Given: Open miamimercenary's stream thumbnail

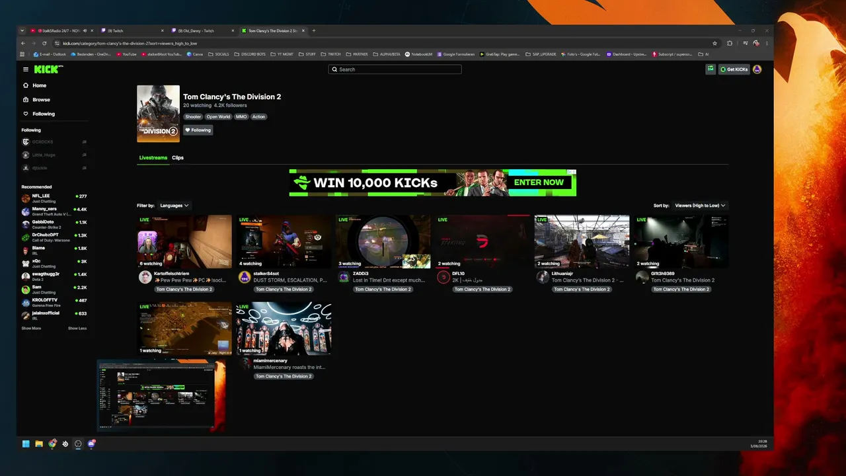Looking at the screenshot, I should [x=284, y=329].
